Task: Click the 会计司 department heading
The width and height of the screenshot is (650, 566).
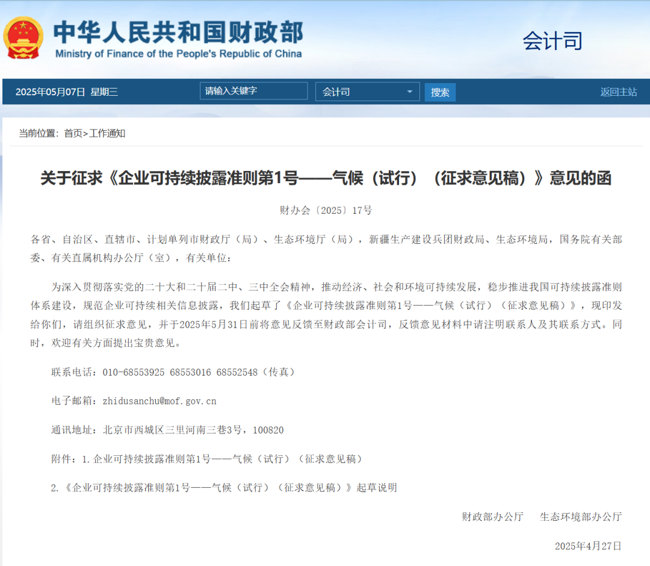Action: (552, 41)
